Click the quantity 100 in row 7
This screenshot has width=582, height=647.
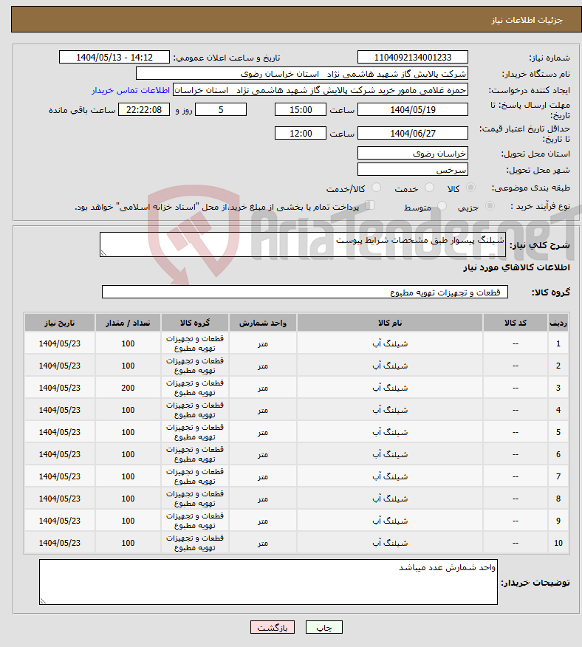(x=128, y=476)
